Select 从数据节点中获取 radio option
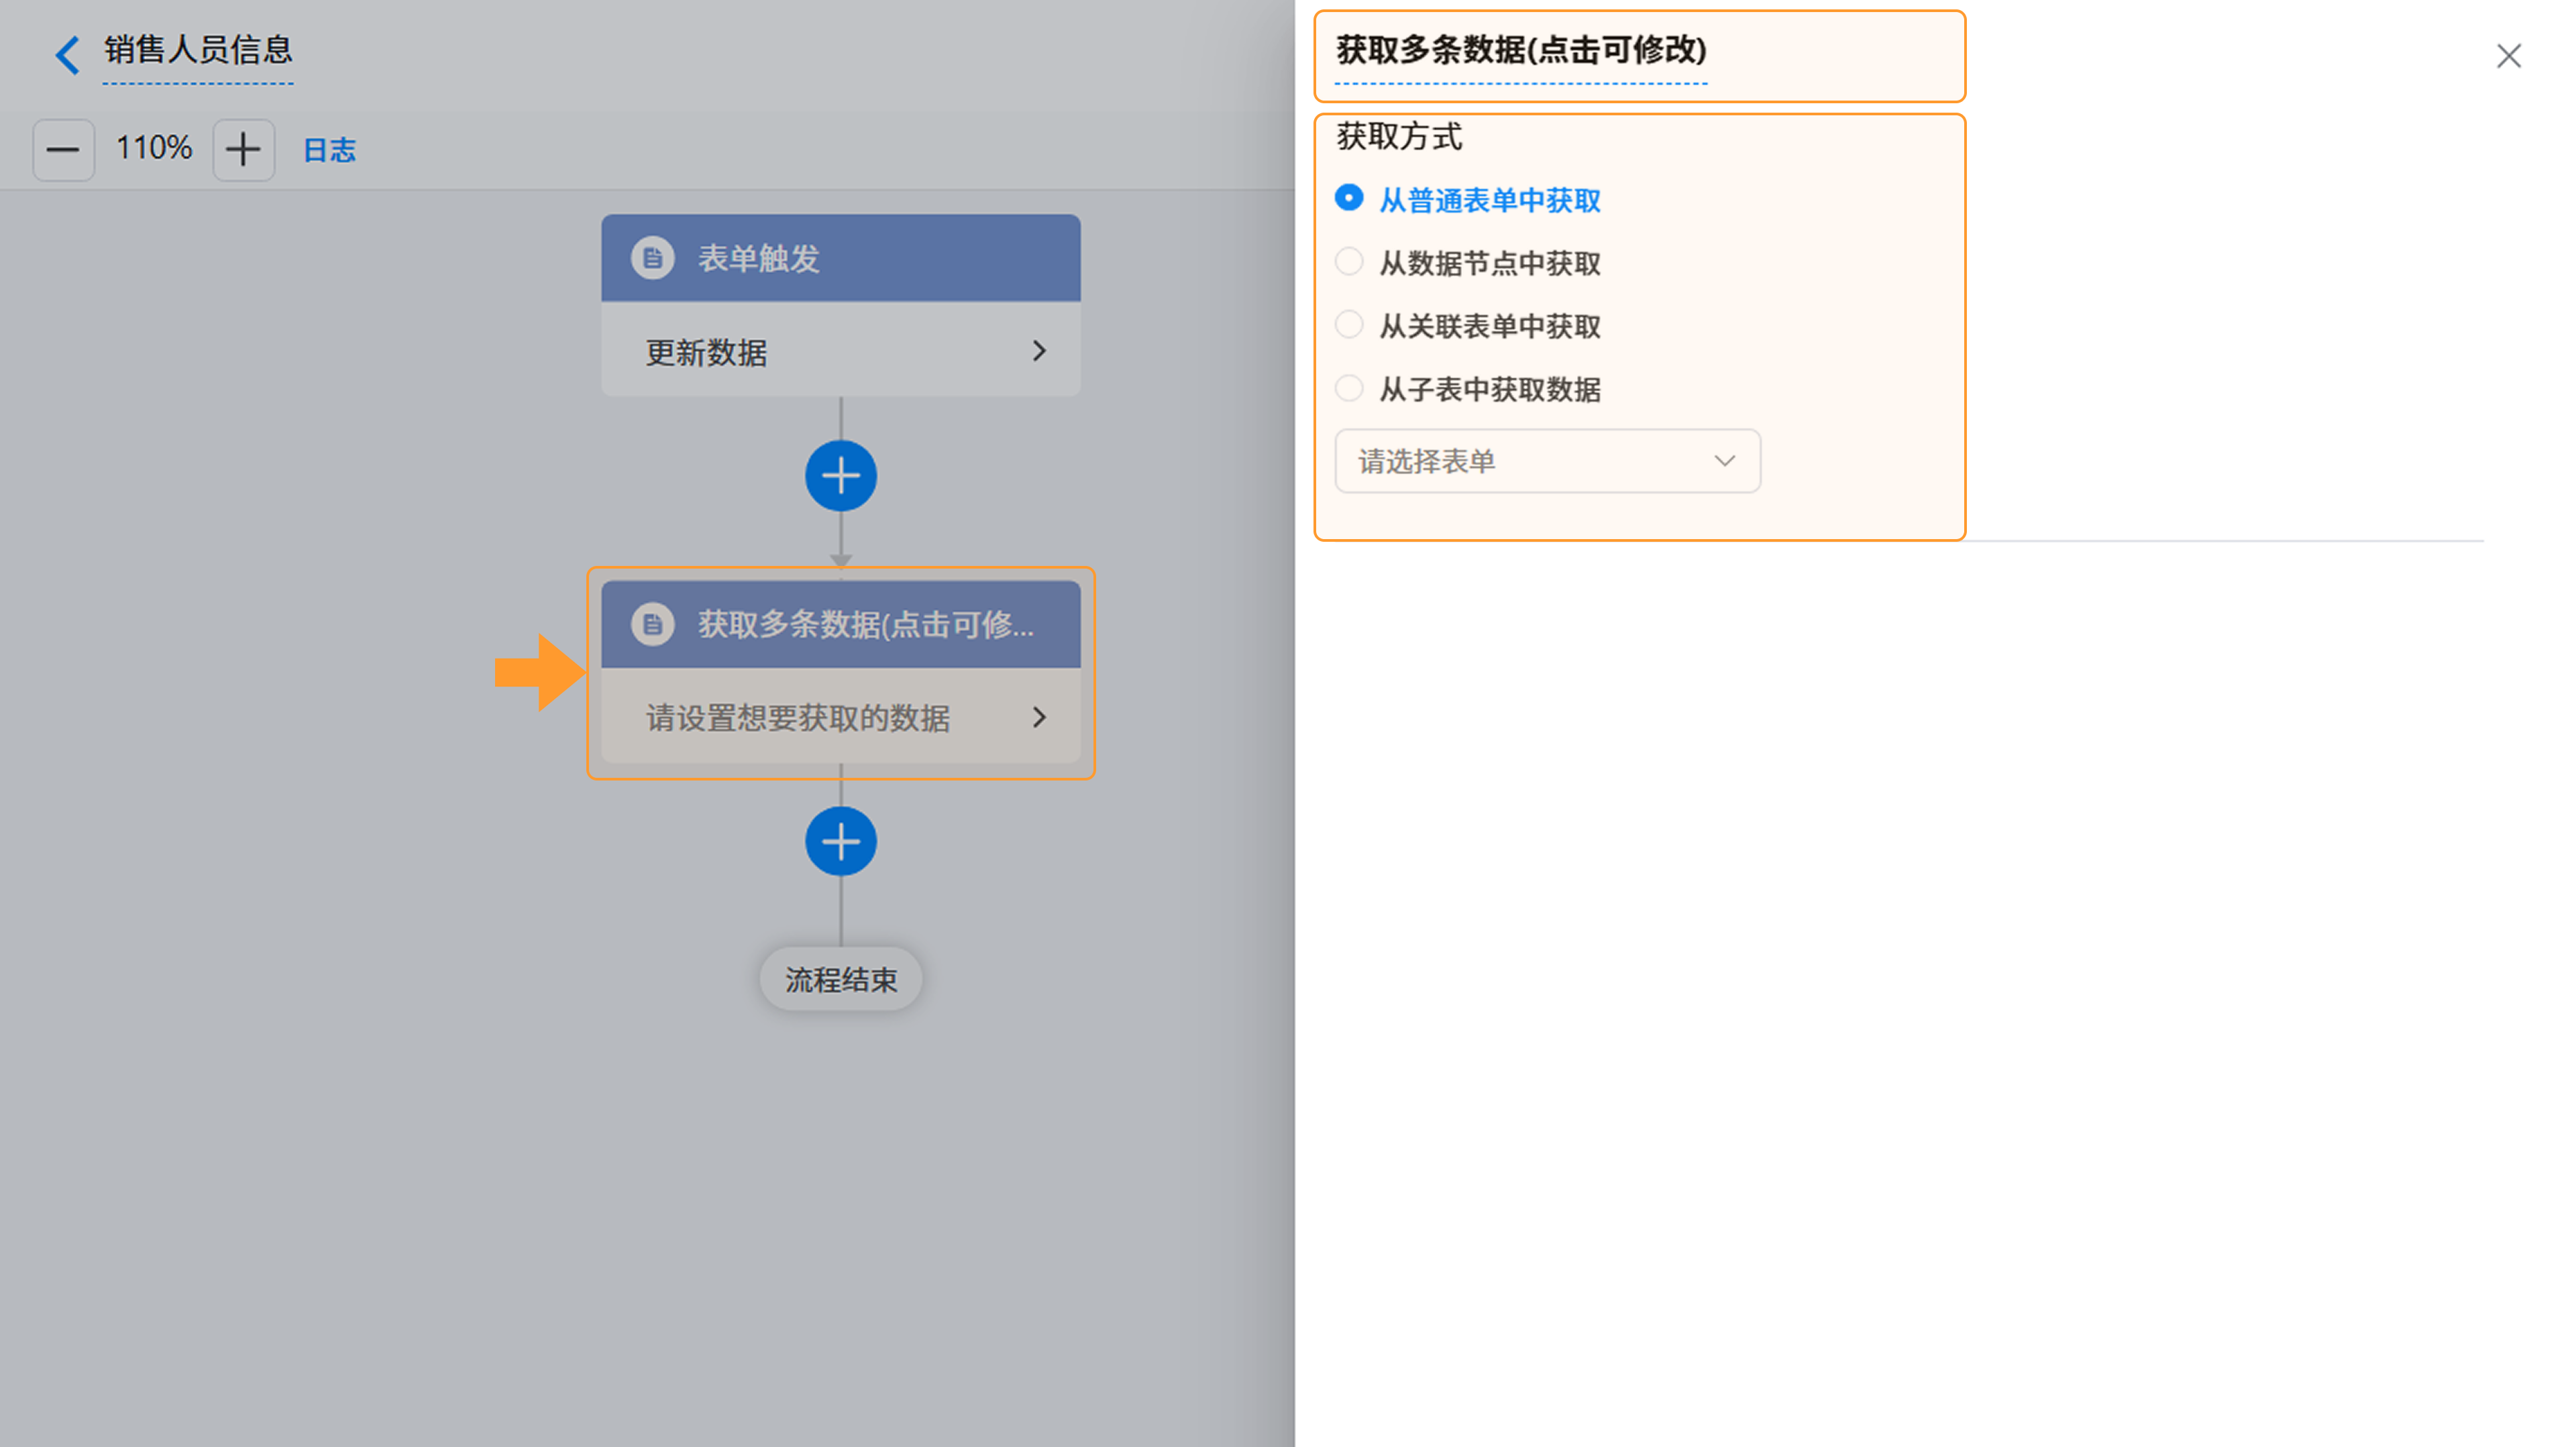Viewport: 2576px width, 1447px height. click(x=1348, y=262)
